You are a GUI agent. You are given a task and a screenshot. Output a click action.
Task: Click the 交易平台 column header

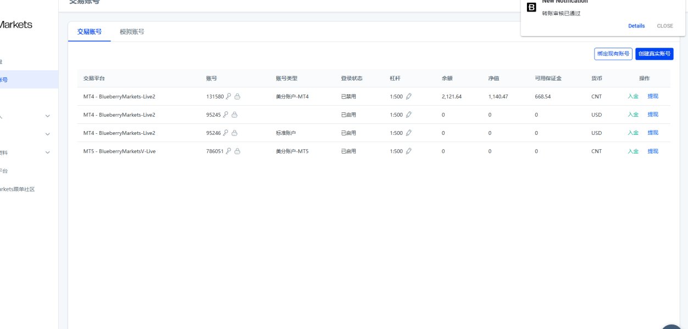(94, 78)
